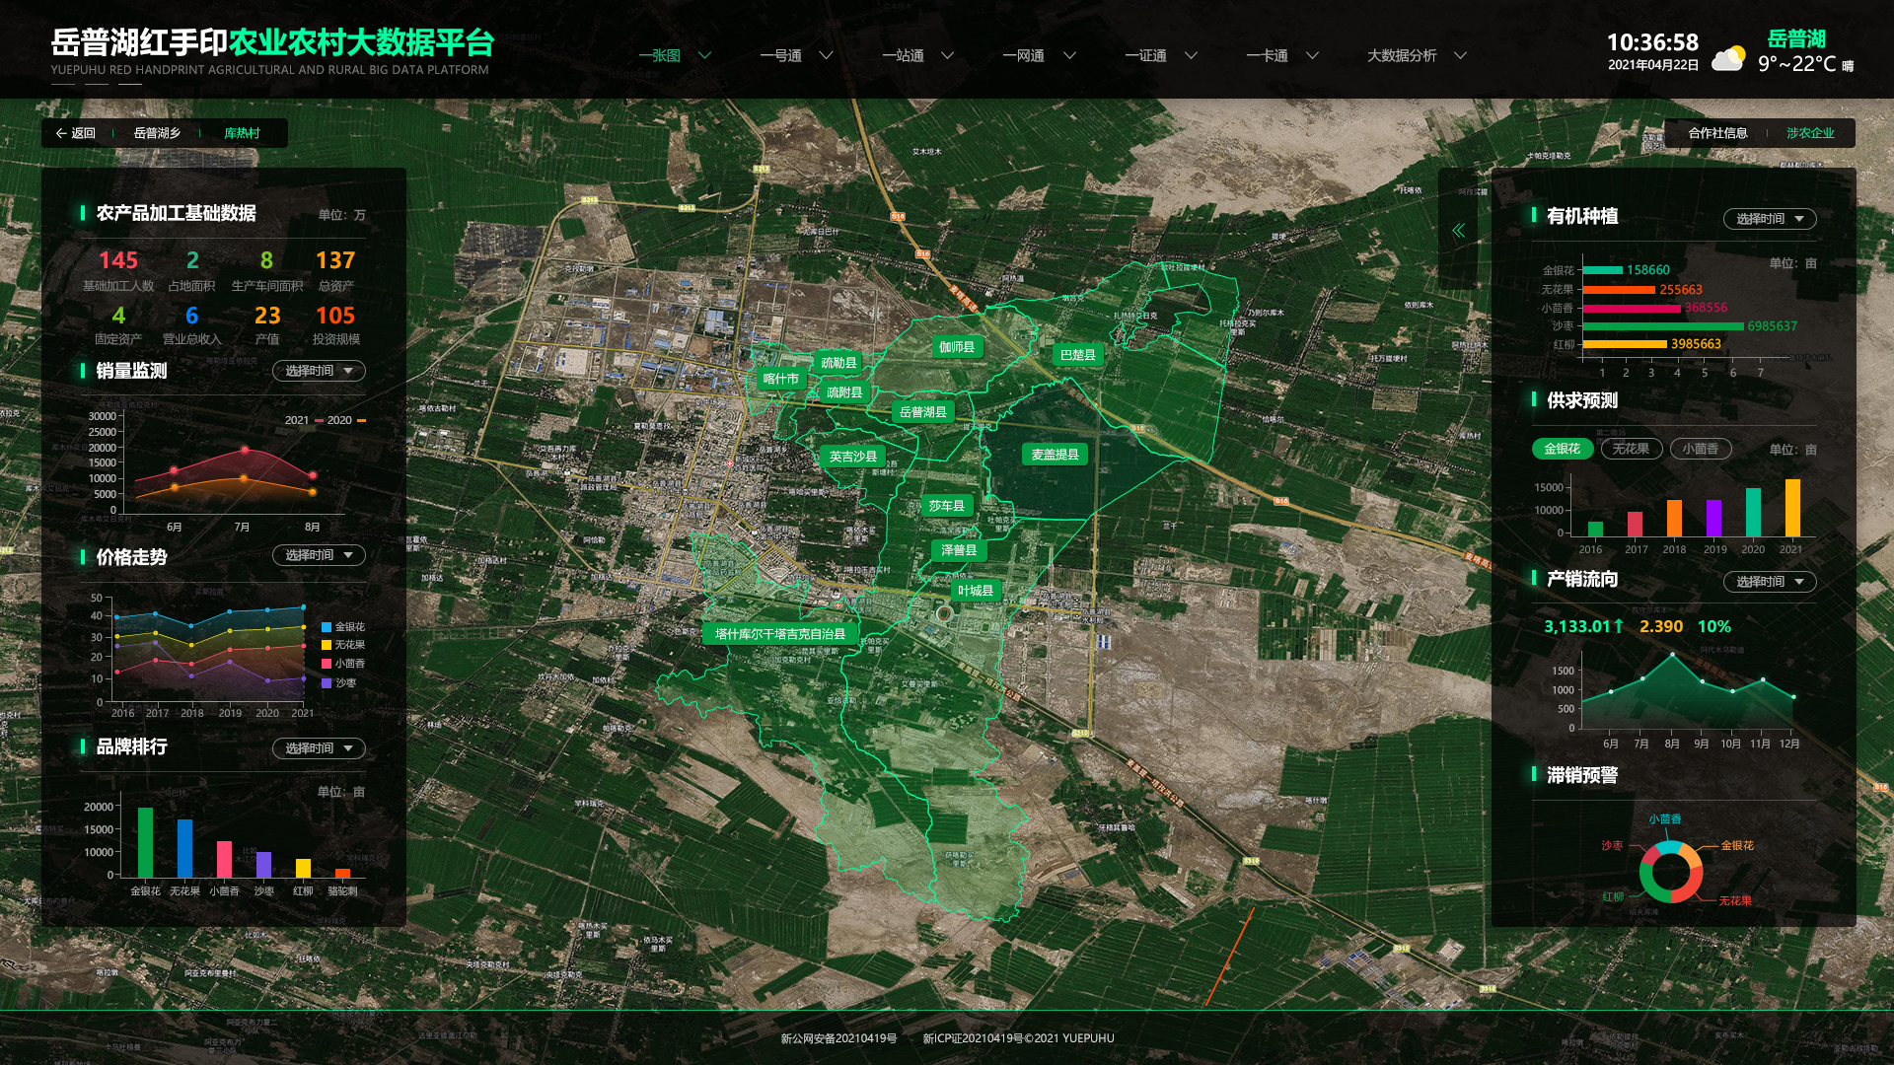Image resolution: width=1894 pixels, height=1065 pixels.
Task: Click the 喀什市 map label marker
Action: tap(780, 379)
